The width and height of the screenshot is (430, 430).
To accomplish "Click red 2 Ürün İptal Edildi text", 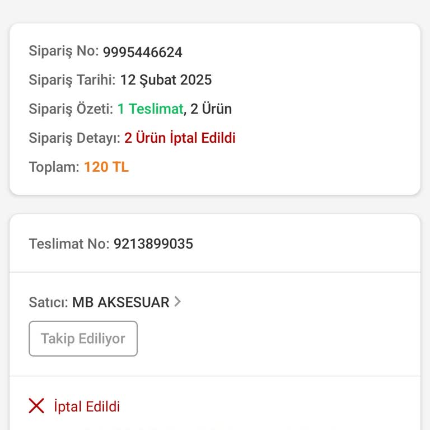I will pos(180,138).
